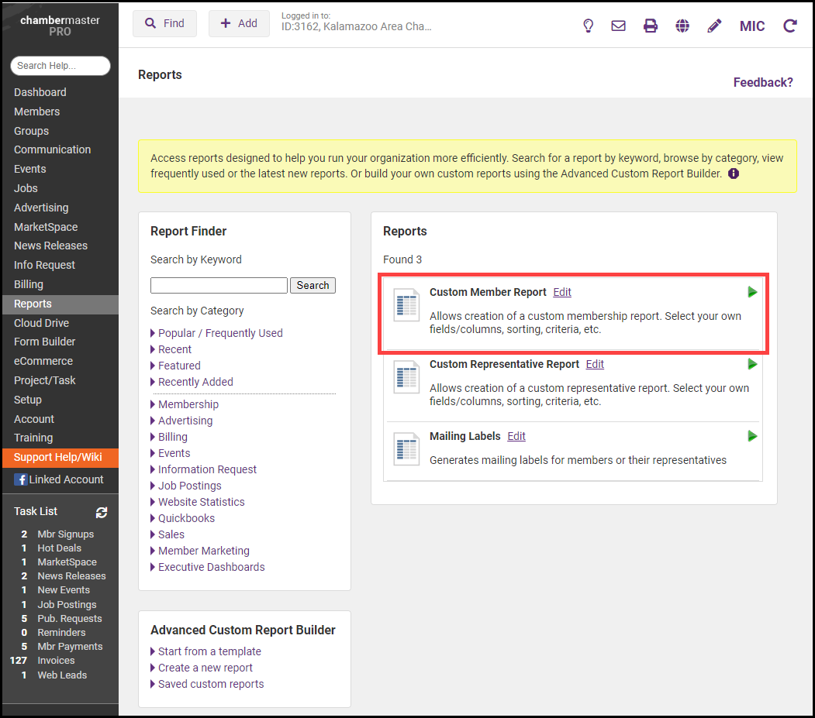Click the Search by Keyword text box
The height and width of the screenshot is (718, 815).
(x=219, y=285)
